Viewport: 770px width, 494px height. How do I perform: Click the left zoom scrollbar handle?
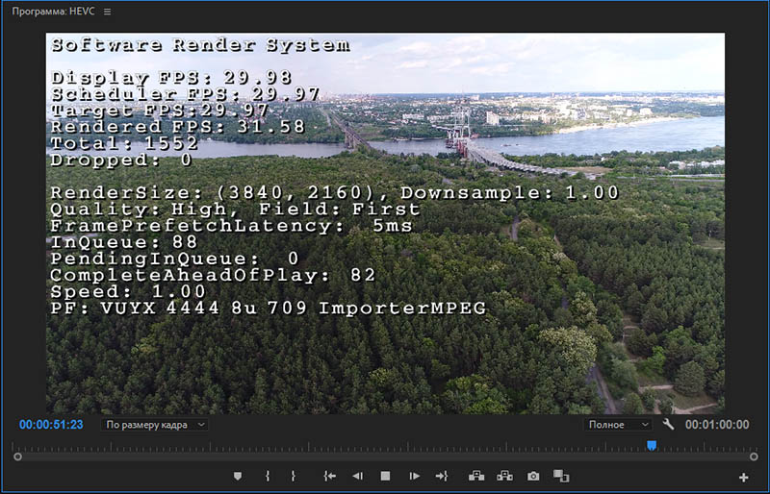[x=17, y=457]
